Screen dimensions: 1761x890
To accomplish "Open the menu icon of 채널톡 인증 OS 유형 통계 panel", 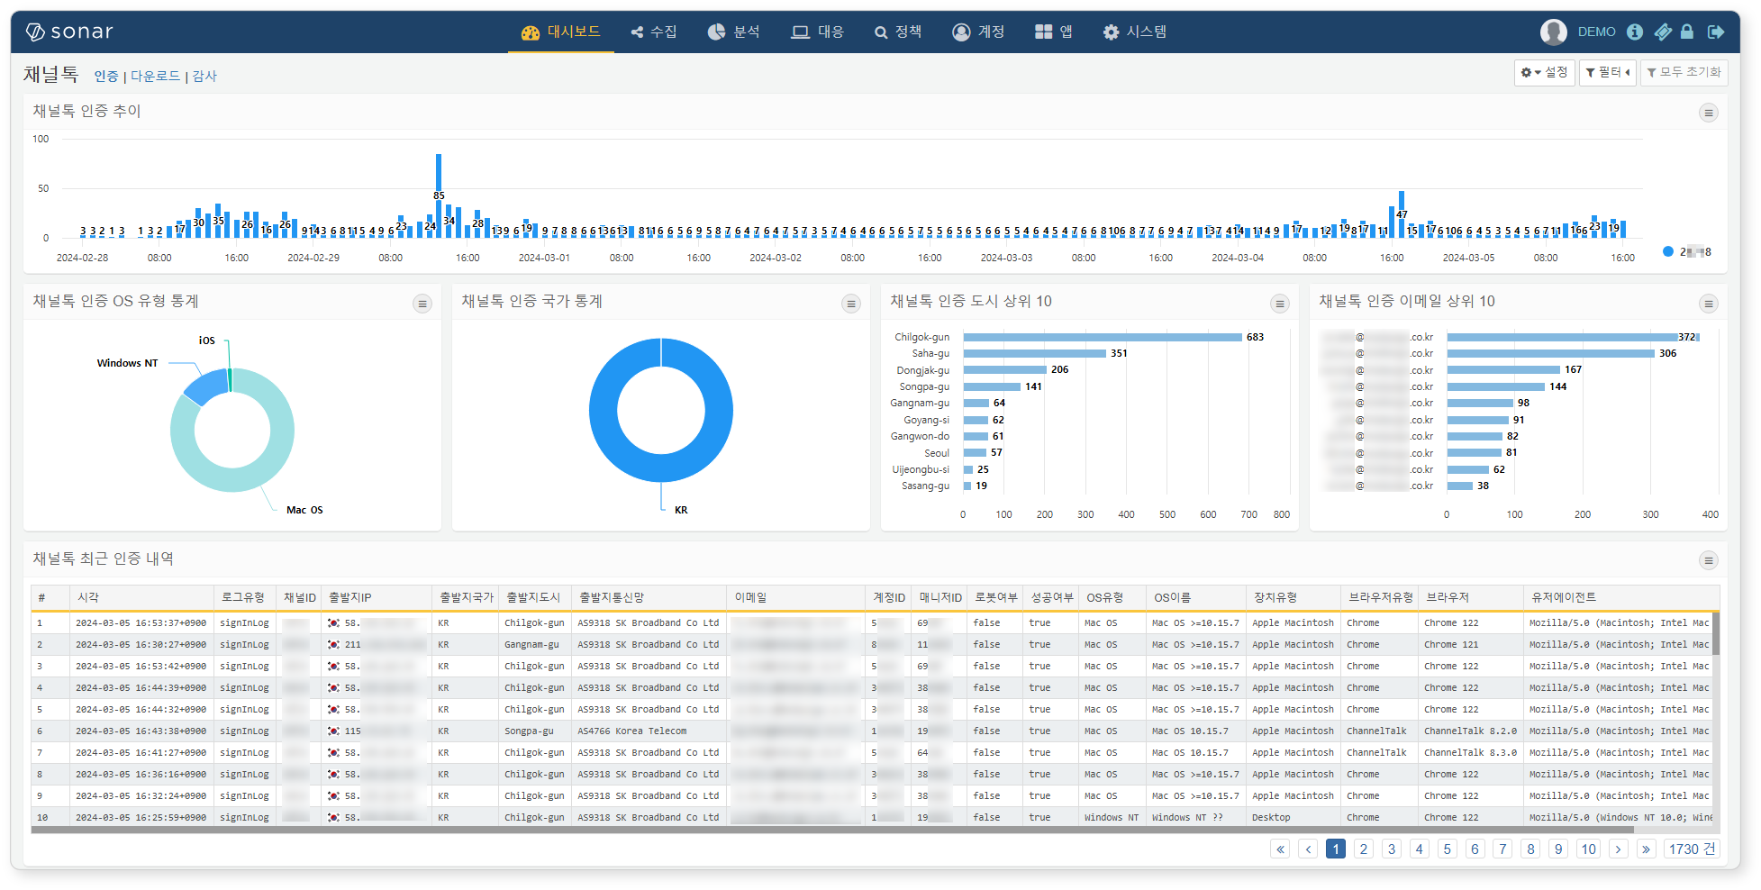I will click(x=422, y=304).
